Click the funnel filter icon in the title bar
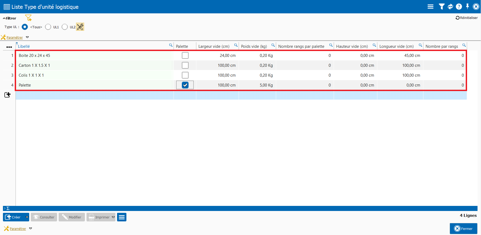Image resolution: width=481 pixels, height=235 pixels. tap(442, 7)
